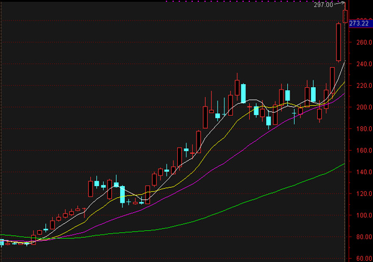Click the 220.0 price axis label
This screenshot has width=373, height=262.
point(364,85)
